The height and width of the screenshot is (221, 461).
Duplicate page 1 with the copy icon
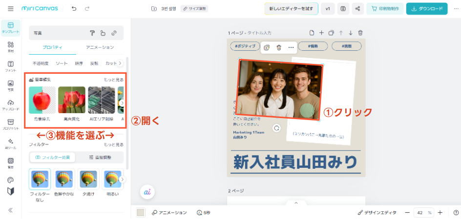[331, 33]
